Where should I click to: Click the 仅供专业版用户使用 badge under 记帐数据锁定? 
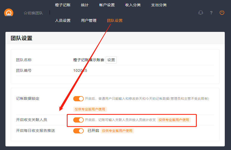90,109
